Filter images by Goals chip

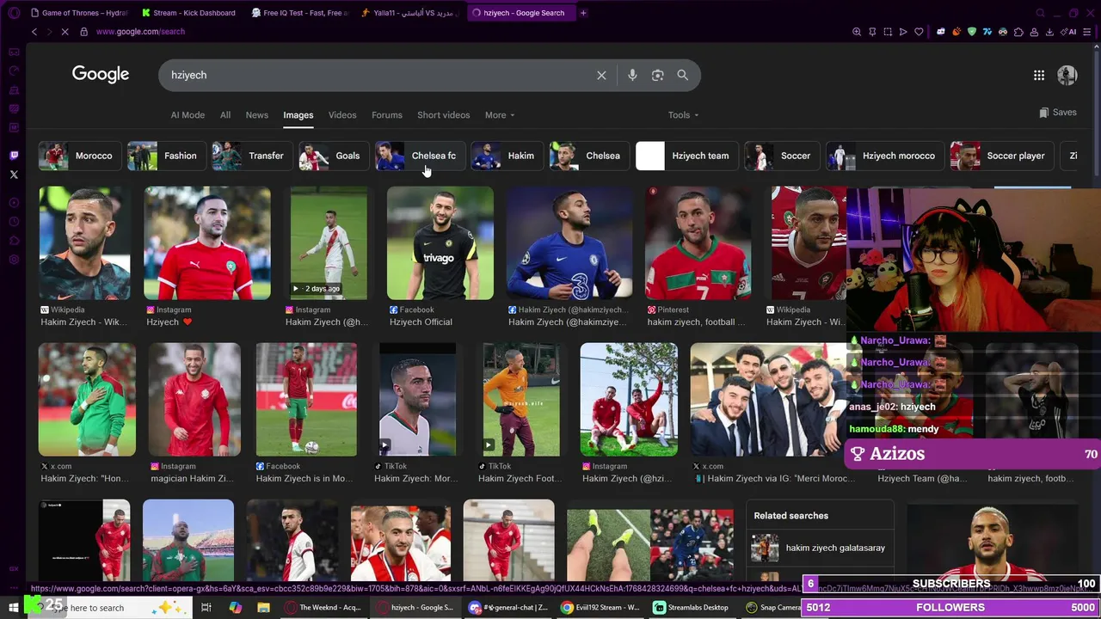tap(333, 156)
